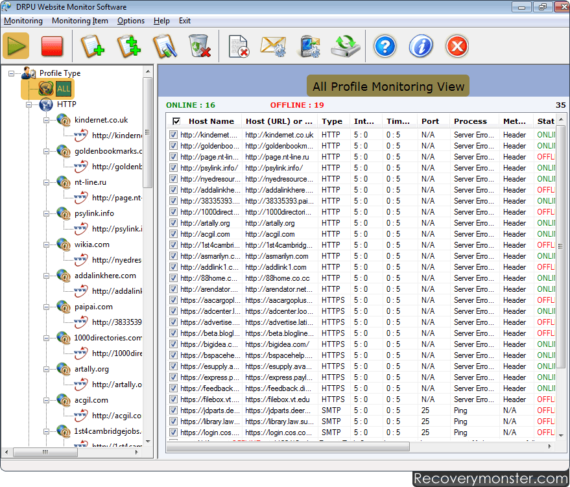The width and height of the screenshot is (570, 487).
Task: Click kindernet.co.uk site icon in tree
Action: tap(64, 120)
